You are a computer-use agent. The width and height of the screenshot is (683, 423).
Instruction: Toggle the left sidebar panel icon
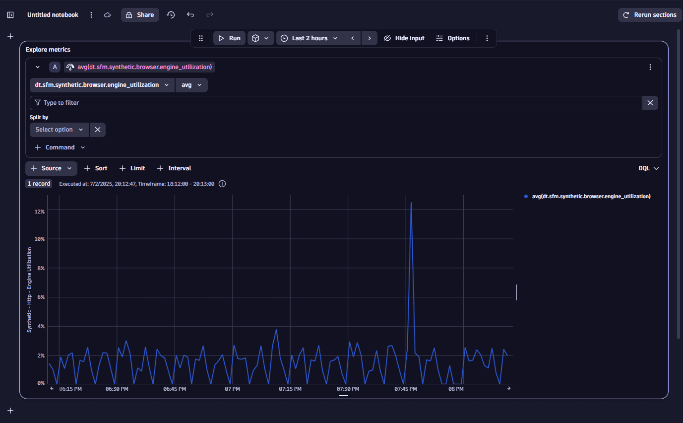[10, 15]
